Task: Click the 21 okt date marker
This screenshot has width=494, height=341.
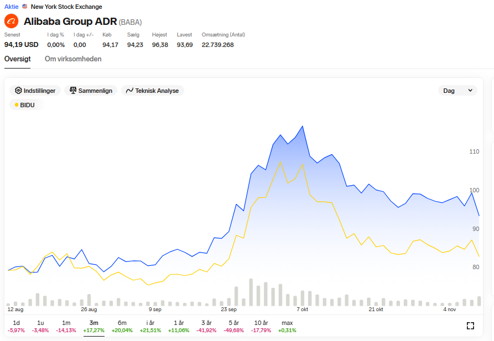Action: (376, 309)
